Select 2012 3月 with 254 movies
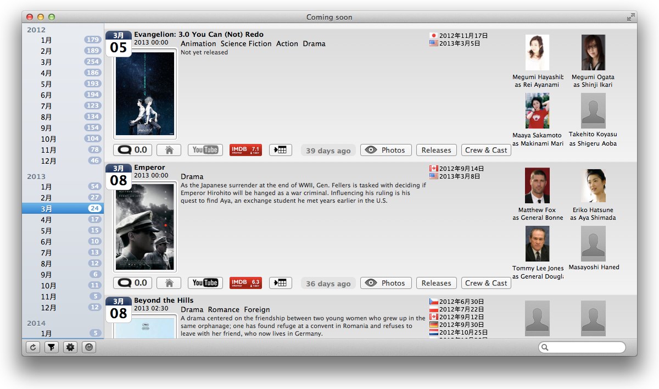This screenshot has height=389, width=659. [x=63, y=62]
